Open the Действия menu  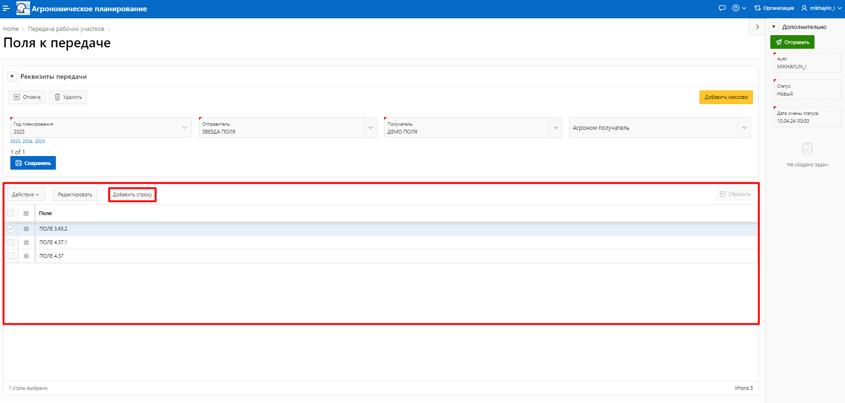point(26,194)
